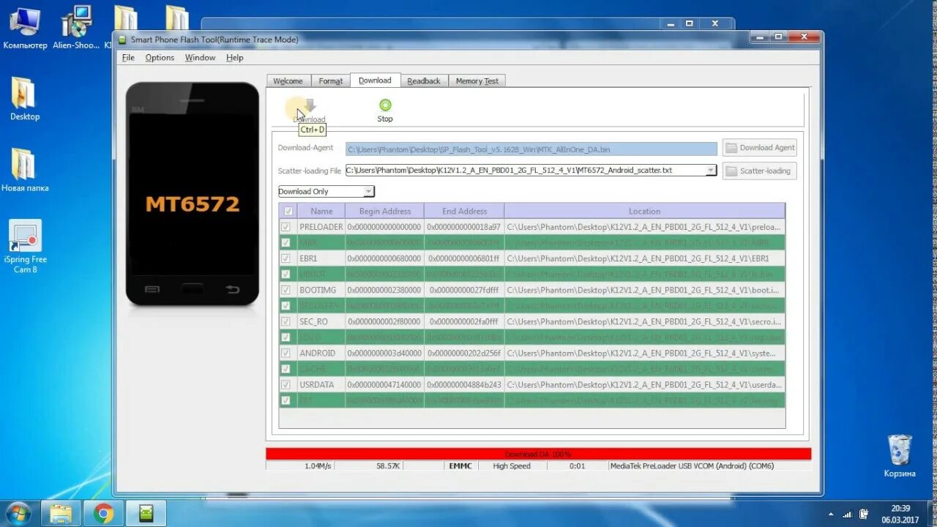Uncheck the USRDATA row checkbox
Image resolution: width=937 pixels, height=527 pixels.
(x=285, y=384)
